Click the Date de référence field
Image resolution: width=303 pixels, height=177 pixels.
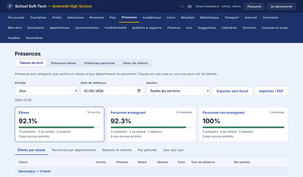tap(112, 91)
